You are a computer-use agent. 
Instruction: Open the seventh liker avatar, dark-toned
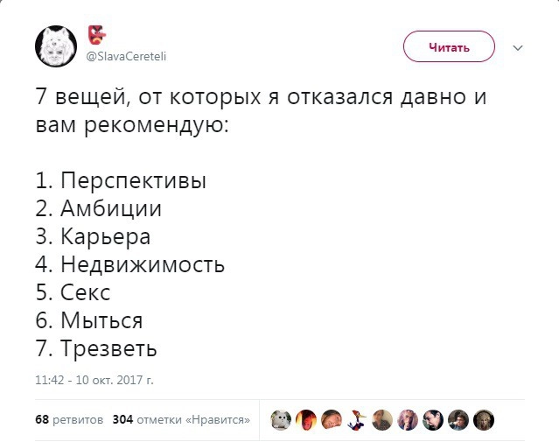[433, 420]
